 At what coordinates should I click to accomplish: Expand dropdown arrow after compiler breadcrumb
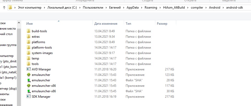pyautogui.click(x=206, y=8)
